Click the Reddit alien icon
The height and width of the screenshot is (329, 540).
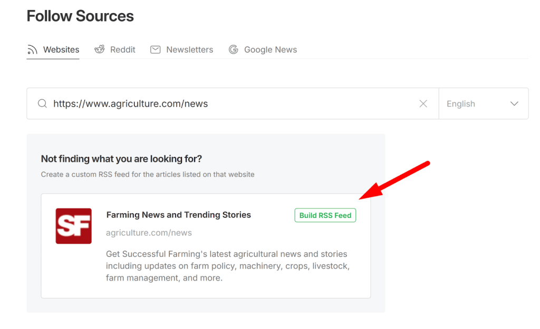pos(99,49)
